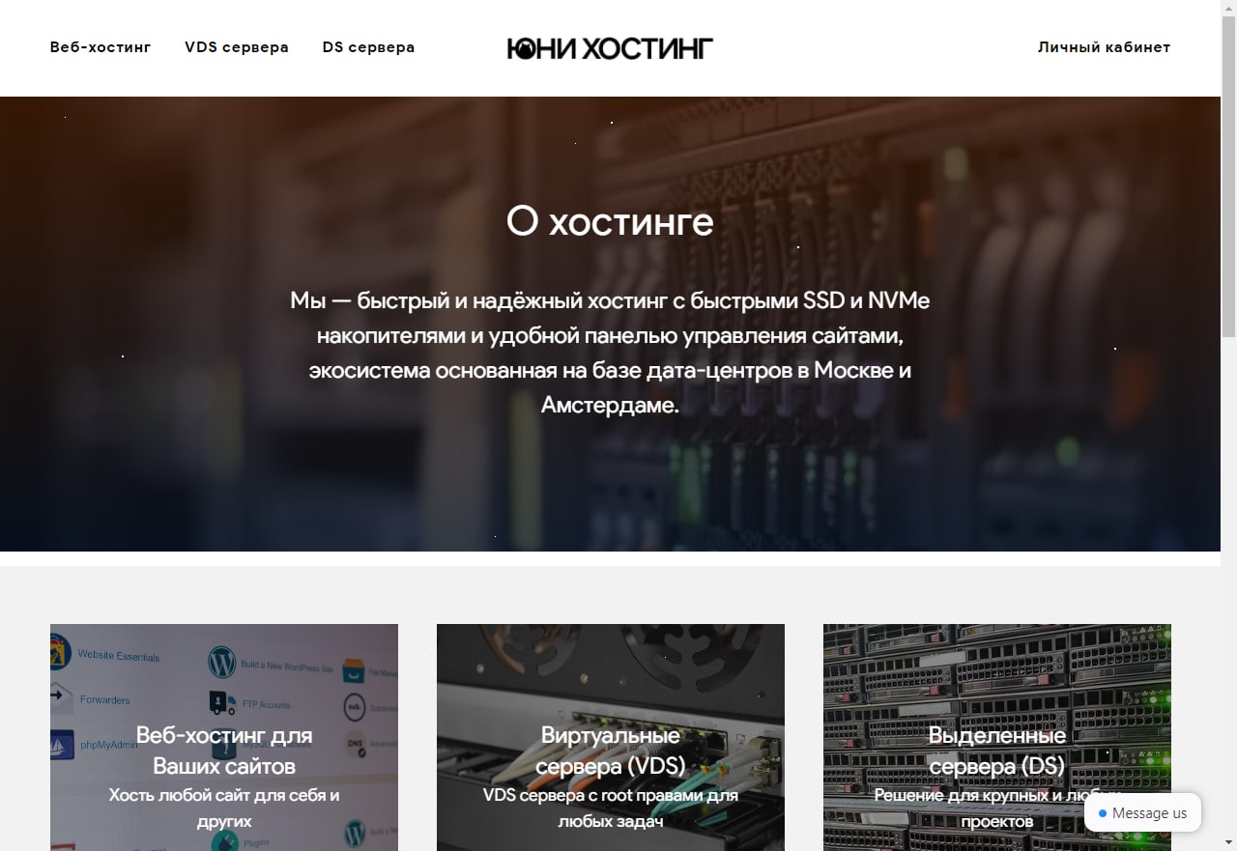1237x851 pixels.
Task: Click the FTP Accounts truck icon
Action: coord(222,702)
